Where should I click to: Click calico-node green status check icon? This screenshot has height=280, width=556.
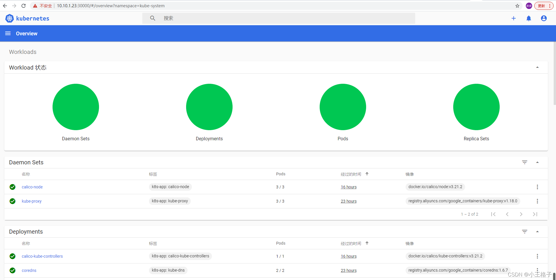[x=12, y=187]
